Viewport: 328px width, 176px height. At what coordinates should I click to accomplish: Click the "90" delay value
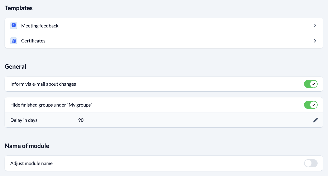[x=81, y=120]
